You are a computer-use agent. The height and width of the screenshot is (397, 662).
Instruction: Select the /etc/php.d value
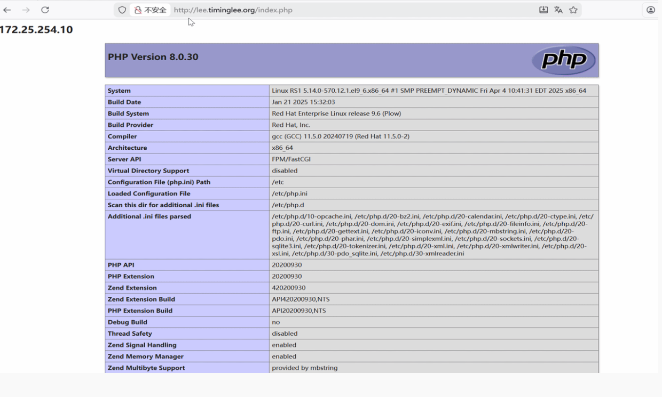coord(288,205)
